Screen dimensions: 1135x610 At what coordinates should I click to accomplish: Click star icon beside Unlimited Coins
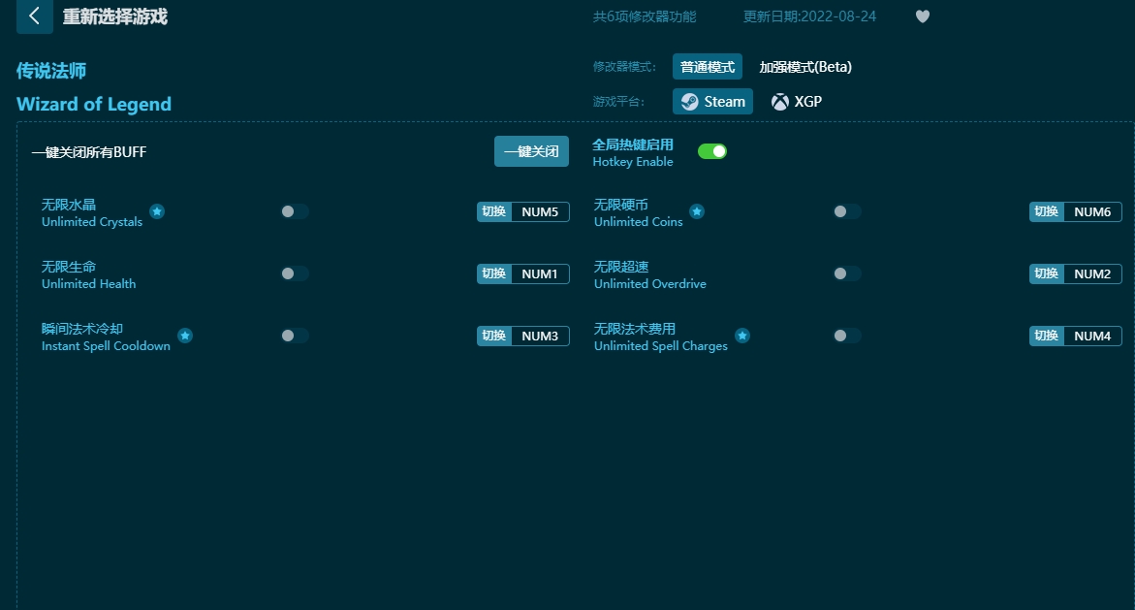(x=697, y=211)
